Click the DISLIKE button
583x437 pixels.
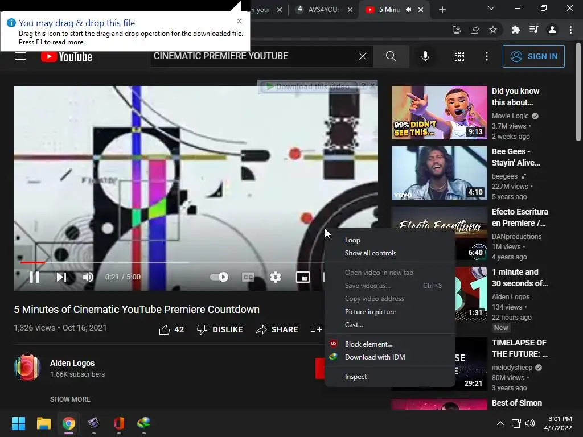[220, 329]
